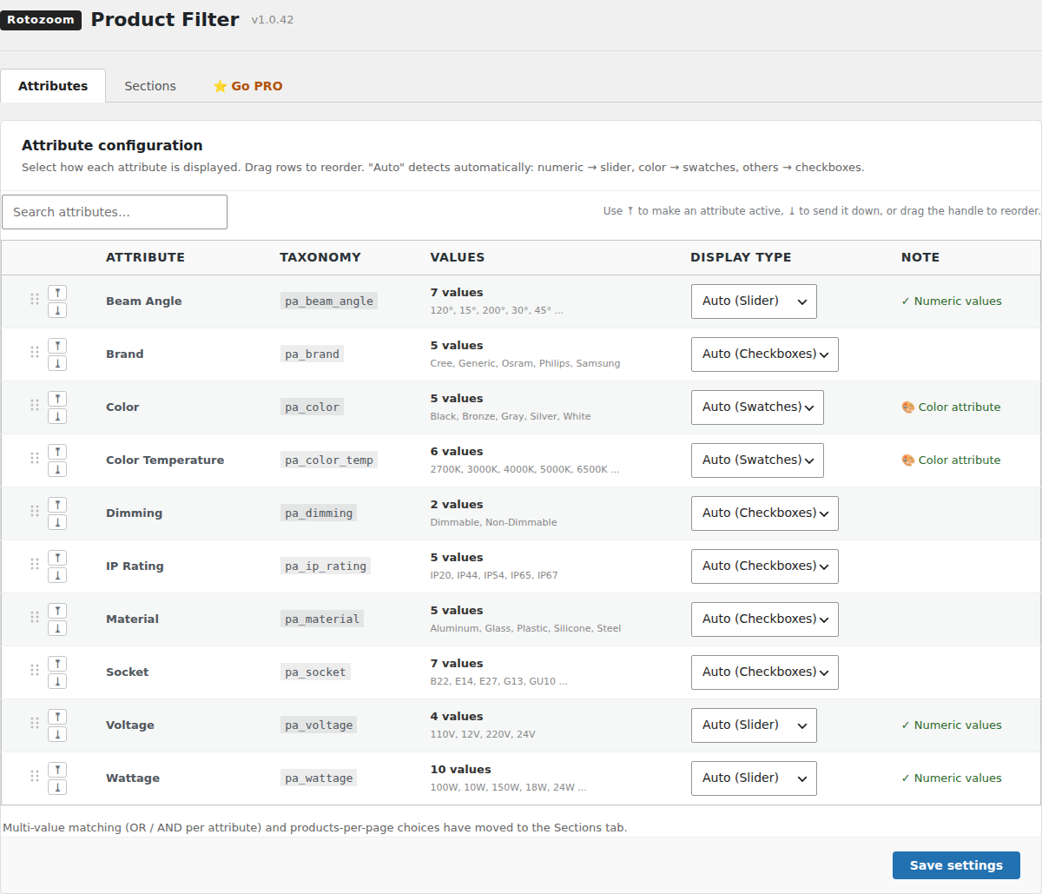The image size is (1042, 894).
Task: Click the Wattage row drag handle
Action: click(35, 776)
